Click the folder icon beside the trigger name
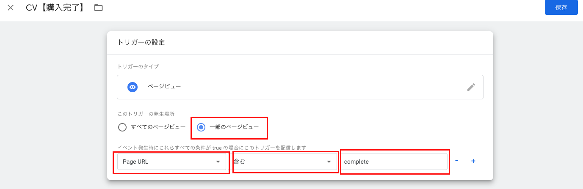583x189 pixels. (99, 8)
